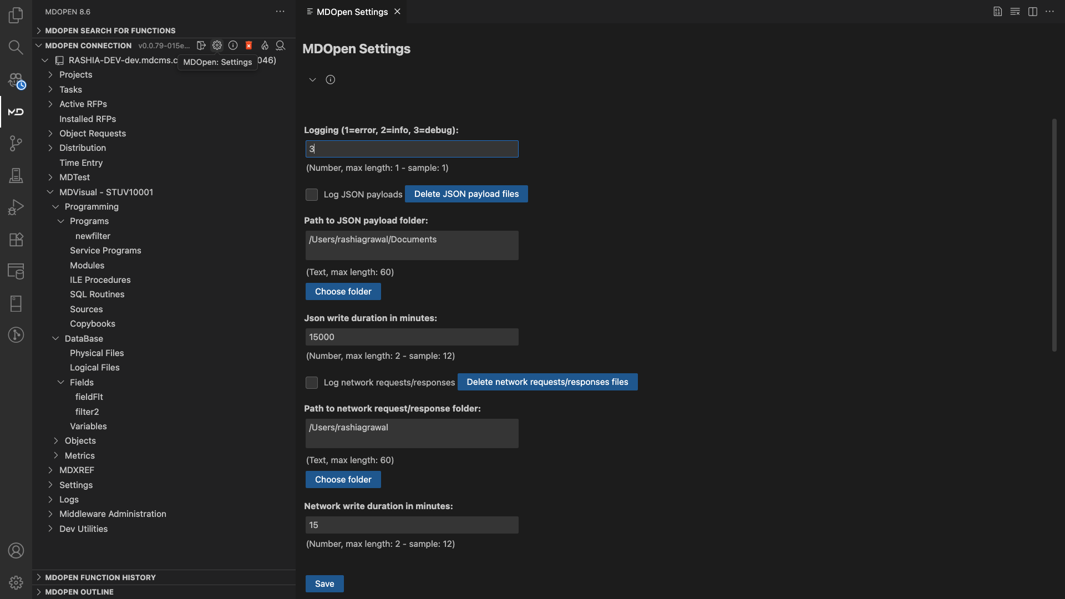
Task: Open Source Control in activity bar
Action: tap(16, 144)
